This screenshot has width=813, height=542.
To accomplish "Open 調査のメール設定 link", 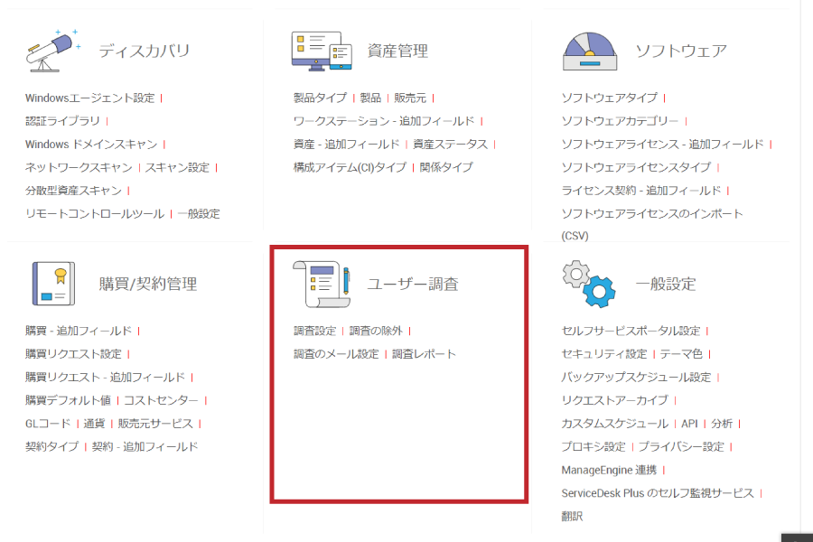I will [x=336, y=354].
